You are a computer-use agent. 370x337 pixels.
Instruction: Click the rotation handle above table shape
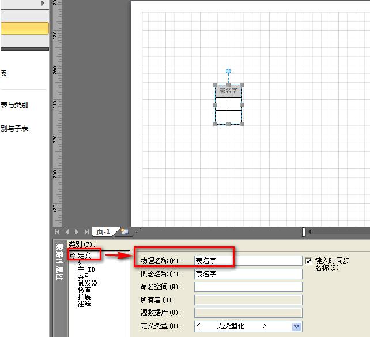tap(228, 71)
